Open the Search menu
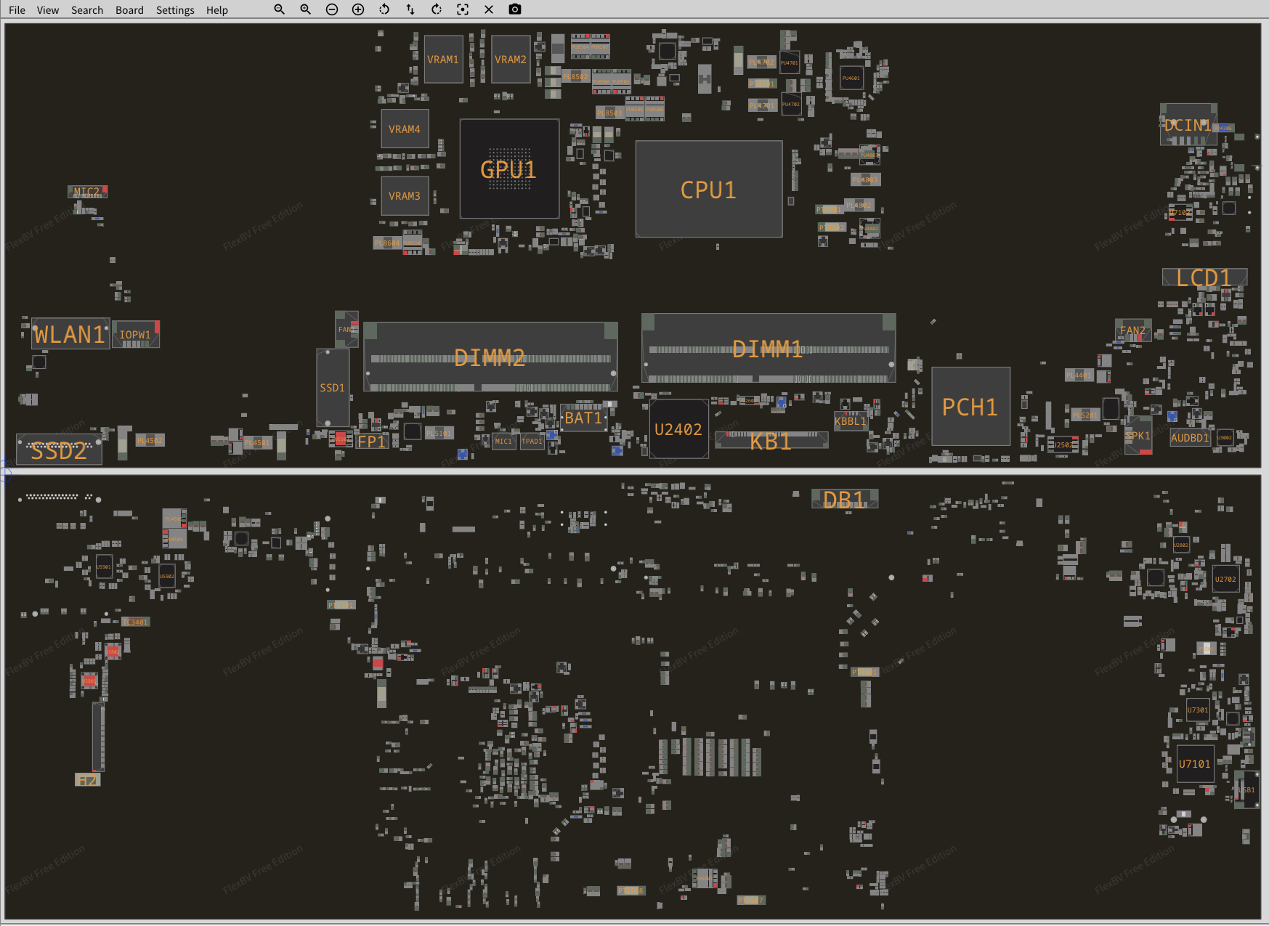The height and width of the screenshot is (926, 1269). (x=87, y=10)
